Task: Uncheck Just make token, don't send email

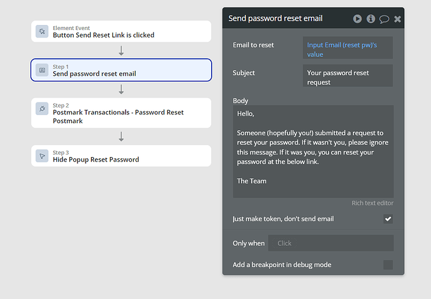Action: coord(388,219)
